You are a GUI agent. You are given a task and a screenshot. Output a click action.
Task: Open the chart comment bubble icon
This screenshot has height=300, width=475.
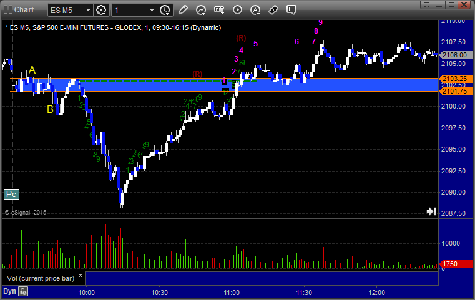tap(291, 10)
